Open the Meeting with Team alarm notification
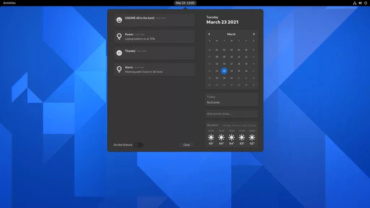The image size is (370, 208). coord(154,69)
